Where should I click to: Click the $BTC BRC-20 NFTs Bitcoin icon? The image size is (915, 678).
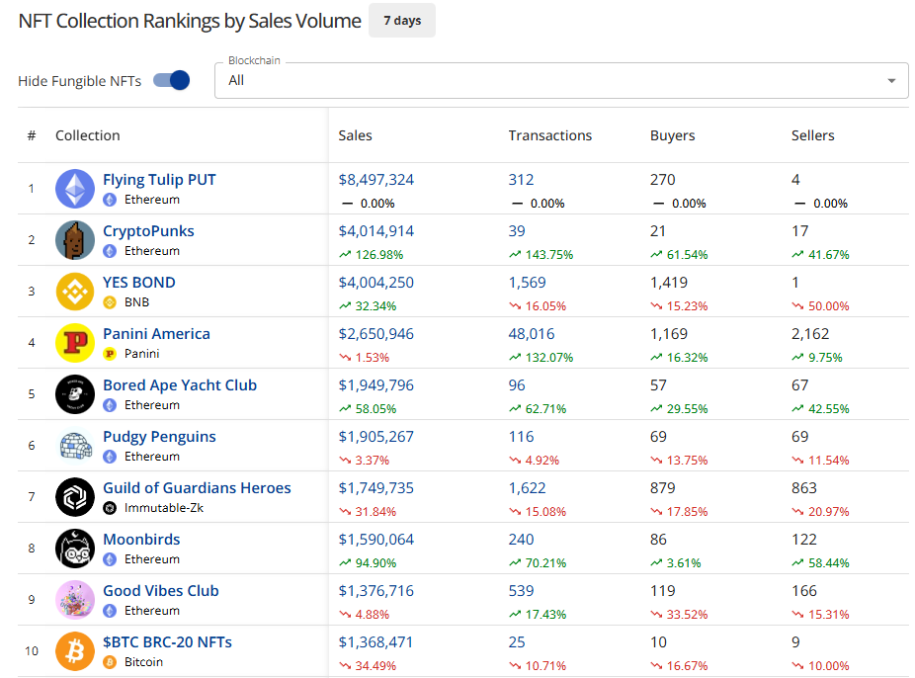pyautogui.click(x=75, y=651)
